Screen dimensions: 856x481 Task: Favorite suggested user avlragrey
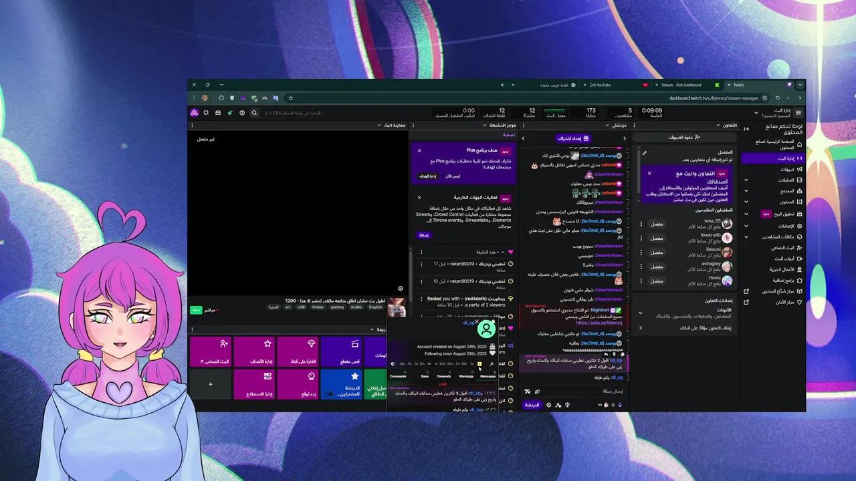(x=657, y=267)
